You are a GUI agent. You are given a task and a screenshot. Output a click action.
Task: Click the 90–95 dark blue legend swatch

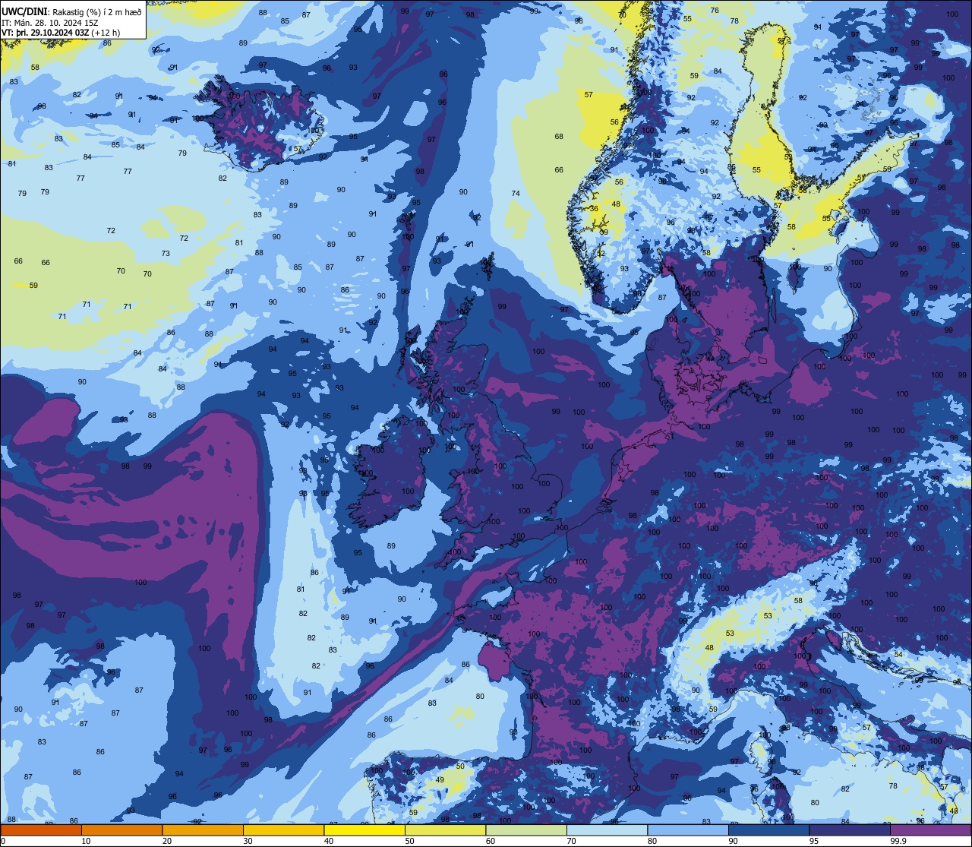(769, 830)
